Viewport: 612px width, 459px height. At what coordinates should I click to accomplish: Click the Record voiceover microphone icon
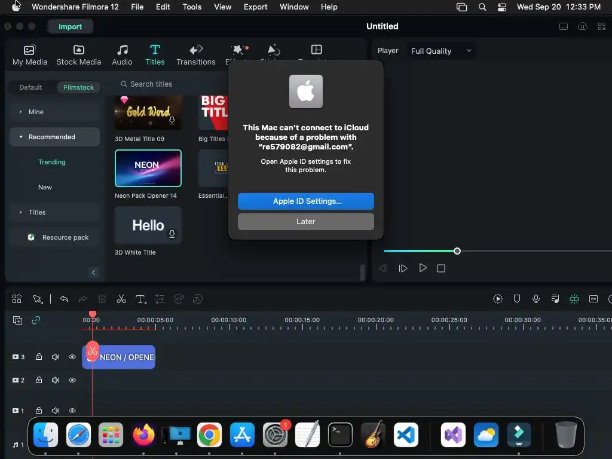(536, 299)
